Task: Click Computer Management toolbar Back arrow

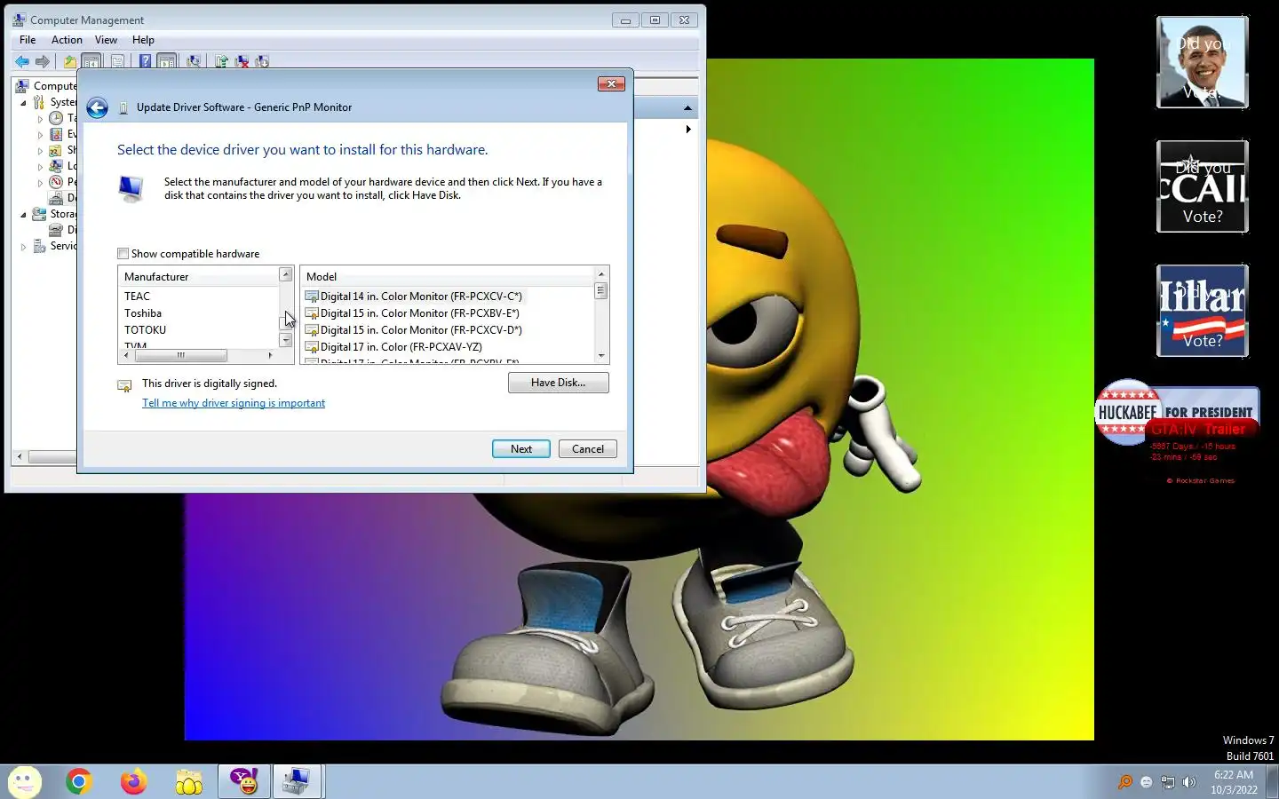Action: pyautogui.click(x=22, y=61)
